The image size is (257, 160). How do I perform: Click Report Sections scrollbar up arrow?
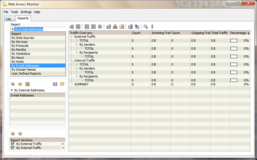click(x=63, y=144)
